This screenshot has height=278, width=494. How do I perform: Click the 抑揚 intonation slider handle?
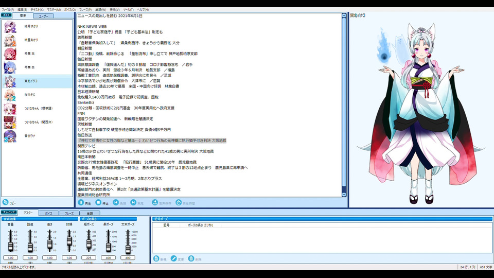(x=69, y=240)
